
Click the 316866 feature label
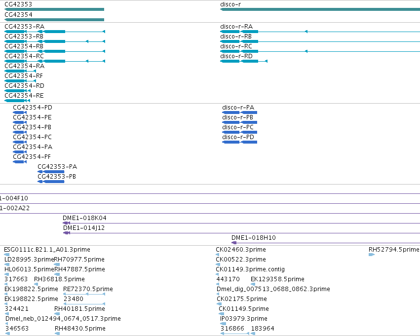(232, 329)
